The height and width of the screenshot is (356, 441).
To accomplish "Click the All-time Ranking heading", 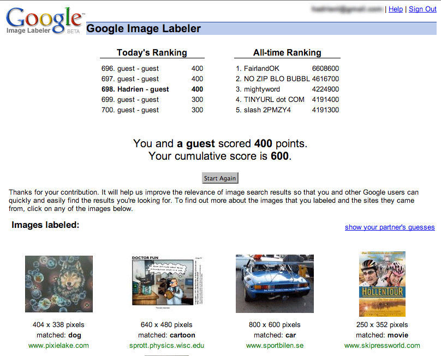I will (x=287, y=52).
